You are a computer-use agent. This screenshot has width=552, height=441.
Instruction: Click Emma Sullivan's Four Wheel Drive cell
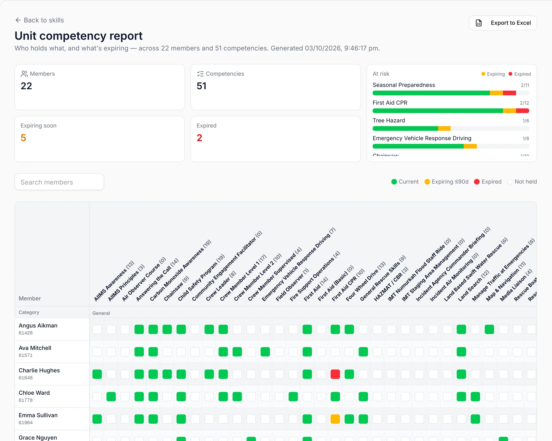click(349, 419)
